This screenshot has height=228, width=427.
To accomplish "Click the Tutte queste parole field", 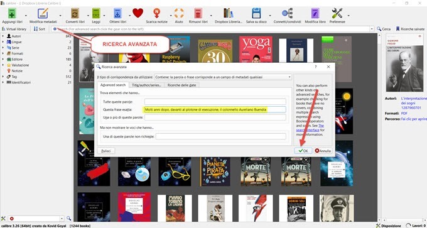I will coord(215,102).
